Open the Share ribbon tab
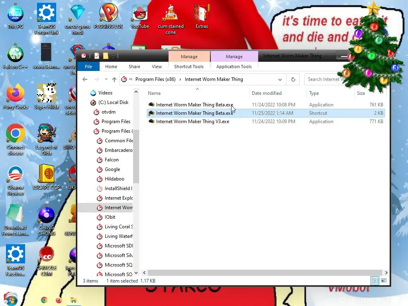Screen dimensions: 408x306 [134, 67]
